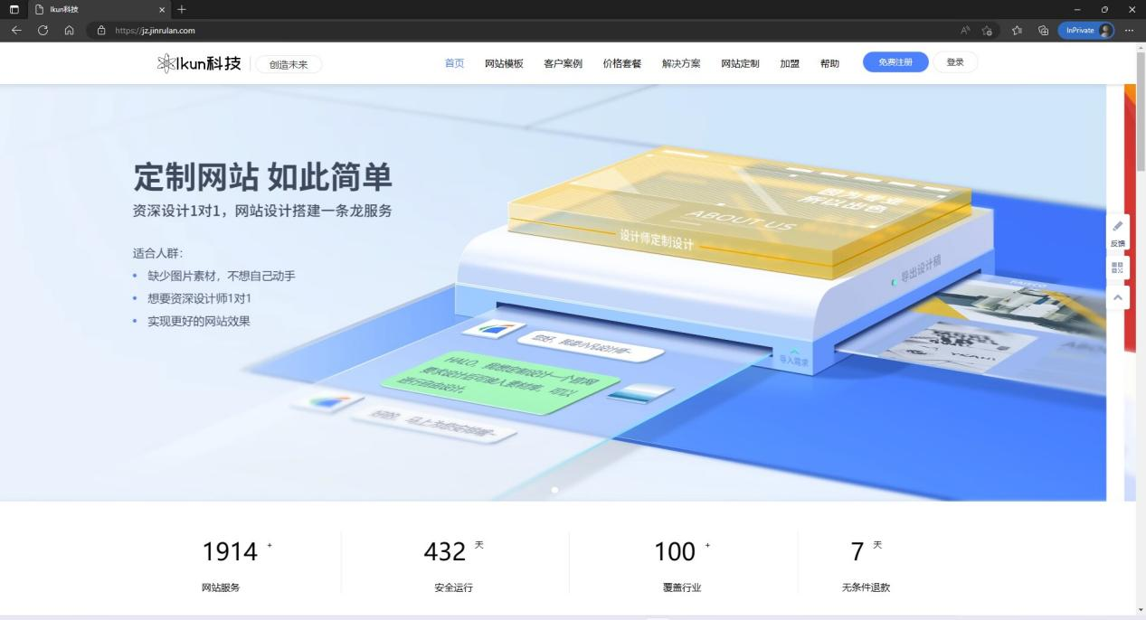Click the Ikun科技 logo
Viewport: 1146px width, 620px height.
[199, 63]
